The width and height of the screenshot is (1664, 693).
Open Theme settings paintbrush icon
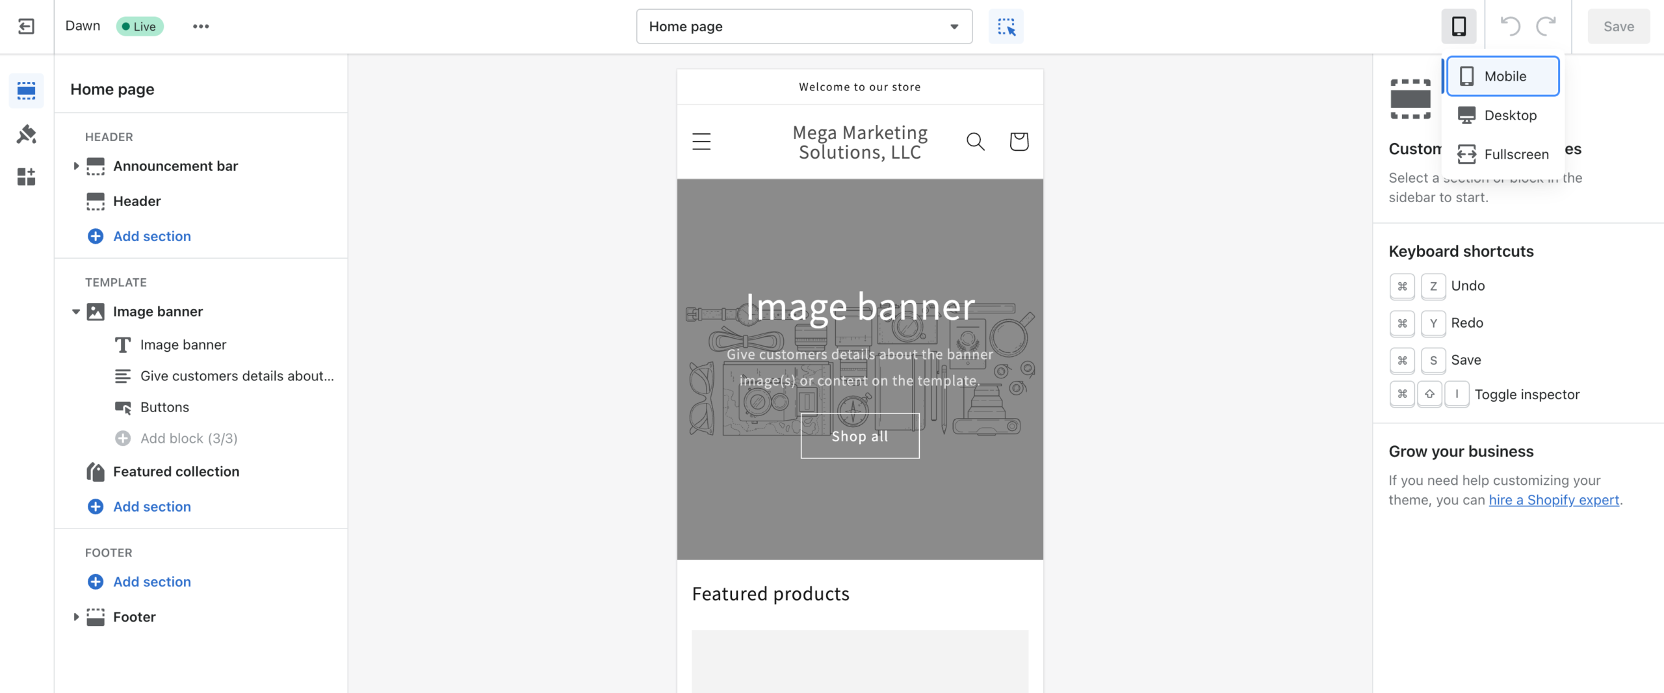pos(26,134)
